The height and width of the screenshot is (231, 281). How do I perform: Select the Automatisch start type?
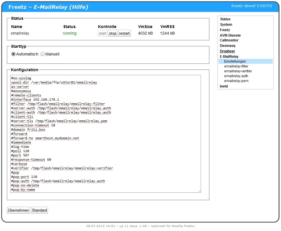point(13,54)
